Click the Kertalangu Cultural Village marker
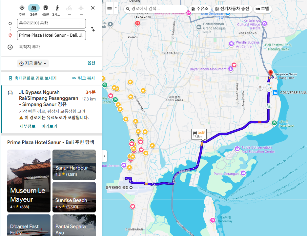307x236 pixels. [x=264, y=24]
